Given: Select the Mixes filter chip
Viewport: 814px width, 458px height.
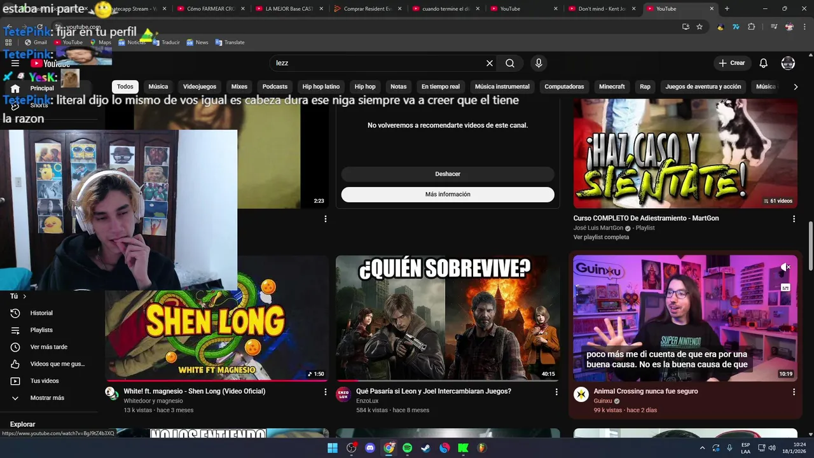Looking at the screenshot, I should click(x=239, y=87).
